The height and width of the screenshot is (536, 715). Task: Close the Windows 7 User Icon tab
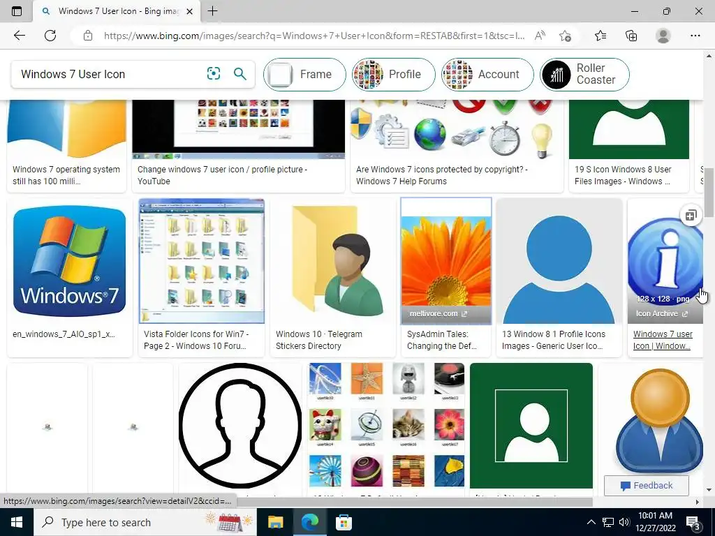190,11
